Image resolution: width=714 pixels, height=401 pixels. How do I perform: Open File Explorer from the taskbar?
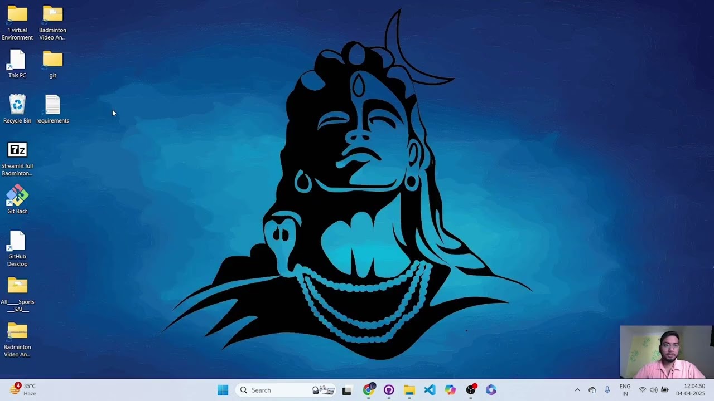[409, 390]
